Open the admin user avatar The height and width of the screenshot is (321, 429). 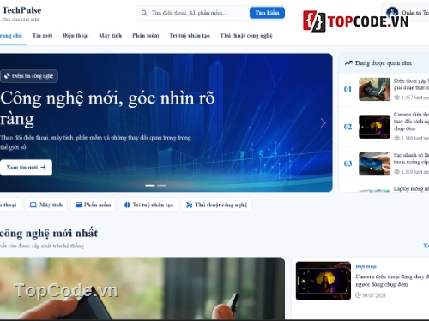pos(392,13)
